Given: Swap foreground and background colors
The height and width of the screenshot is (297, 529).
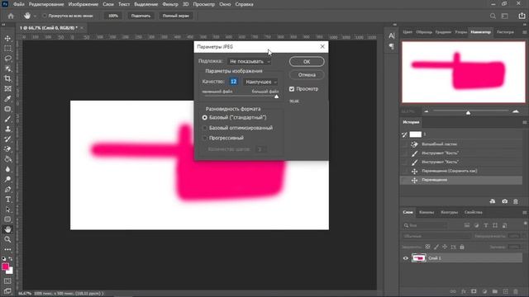Looking at the screenshot, I should click(x=11, y=259).
